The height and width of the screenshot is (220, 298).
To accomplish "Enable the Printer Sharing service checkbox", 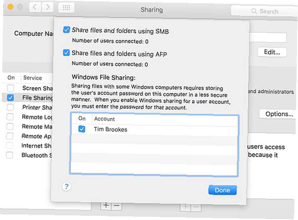I will click(10, 107).
